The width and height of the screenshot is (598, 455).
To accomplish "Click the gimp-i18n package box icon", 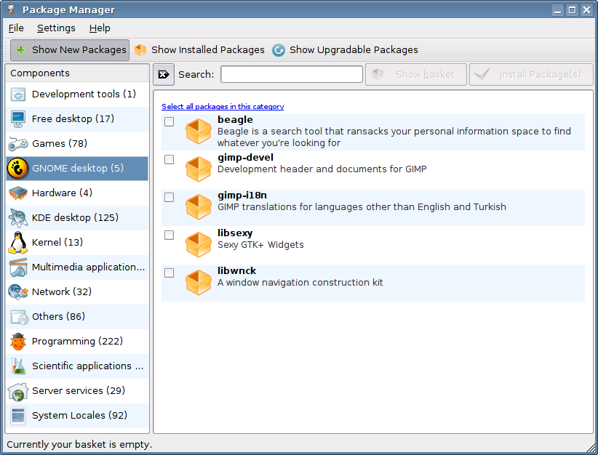I will point(199,207).
